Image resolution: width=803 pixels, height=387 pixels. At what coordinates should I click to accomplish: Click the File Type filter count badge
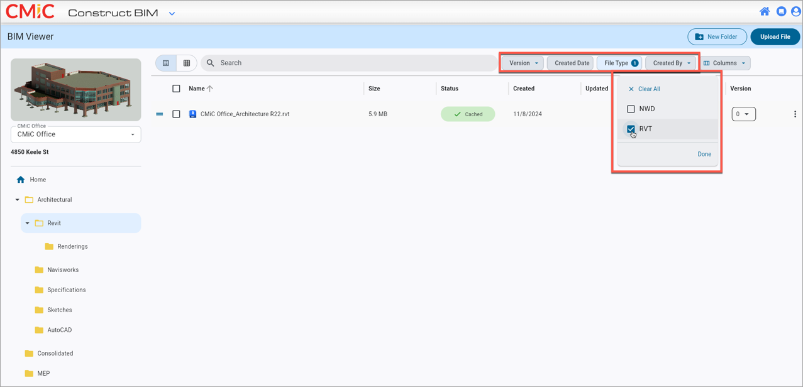635,63
